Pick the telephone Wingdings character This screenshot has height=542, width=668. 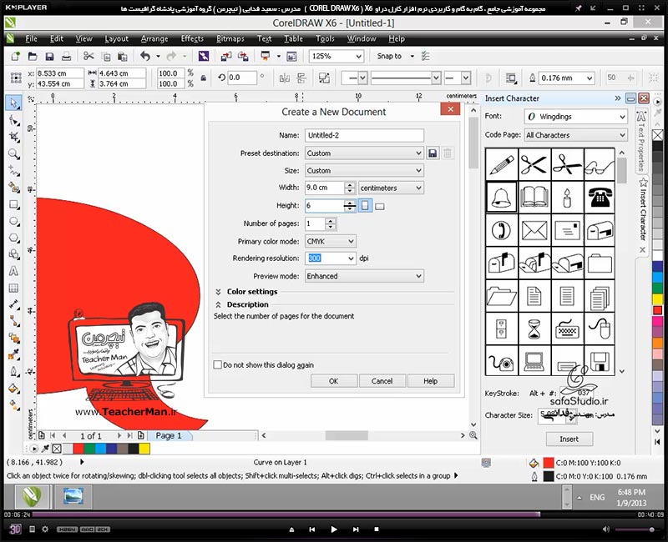tap(600, 198)
